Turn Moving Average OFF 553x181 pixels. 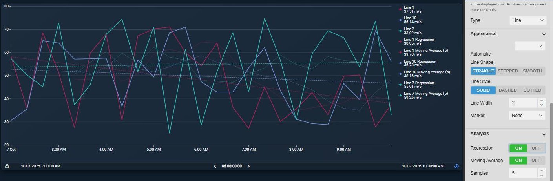point(536,160)
